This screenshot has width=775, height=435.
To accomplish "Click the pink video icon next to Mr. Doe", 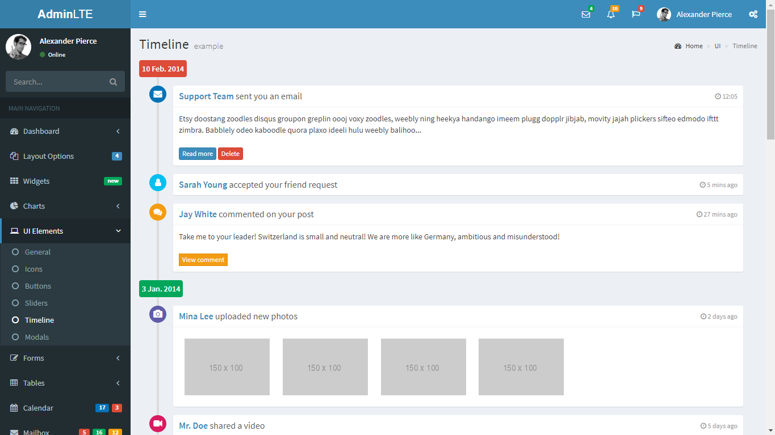I will click(x=157, y=424).
